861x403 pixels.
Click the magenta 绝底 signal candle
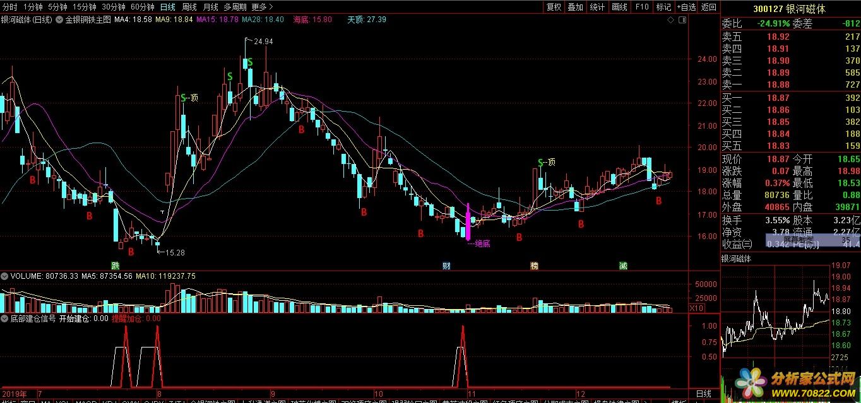click(468, 222)
